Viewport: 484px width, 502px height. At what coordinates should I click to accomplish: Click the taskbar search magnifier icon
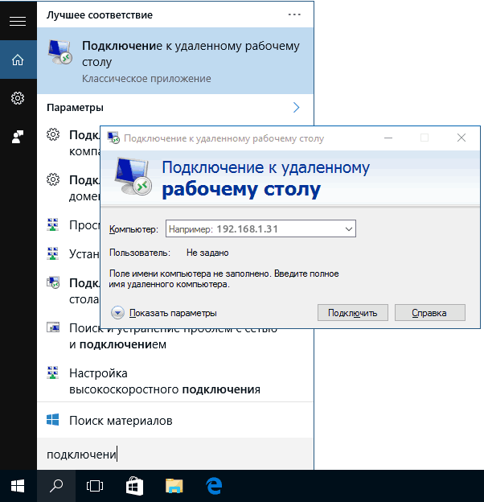[x=57, y=485]
